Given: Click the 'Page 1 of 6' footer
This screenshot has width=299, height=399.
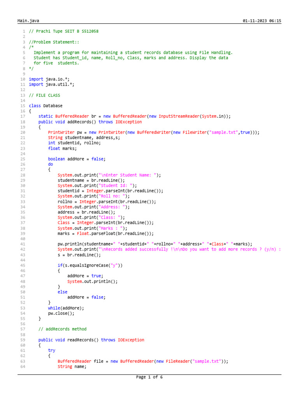Looking at the screenshot, I should click(149, 377).
